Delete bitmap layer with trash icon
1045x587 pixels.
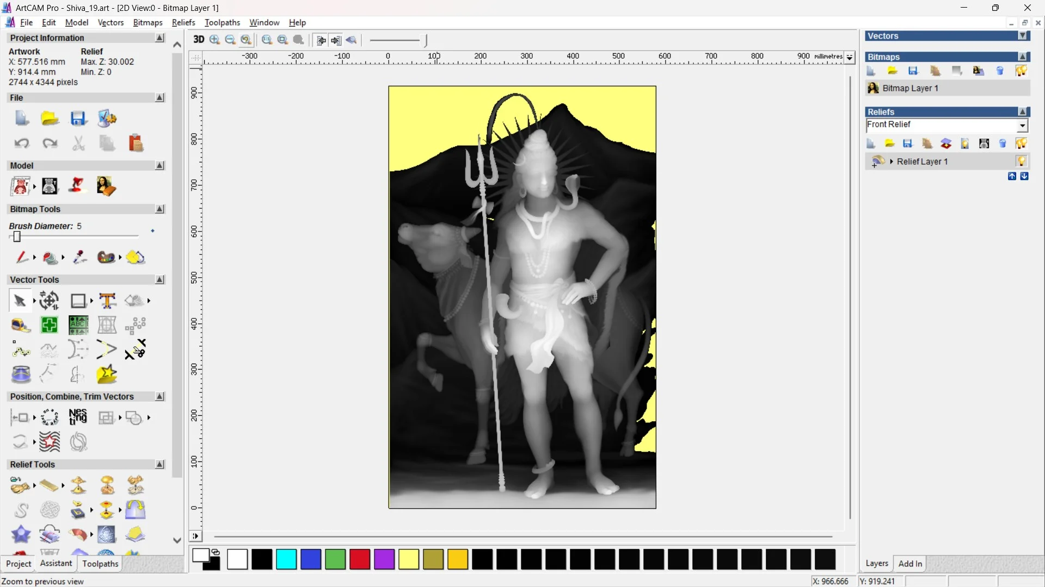click(1000, 71)
